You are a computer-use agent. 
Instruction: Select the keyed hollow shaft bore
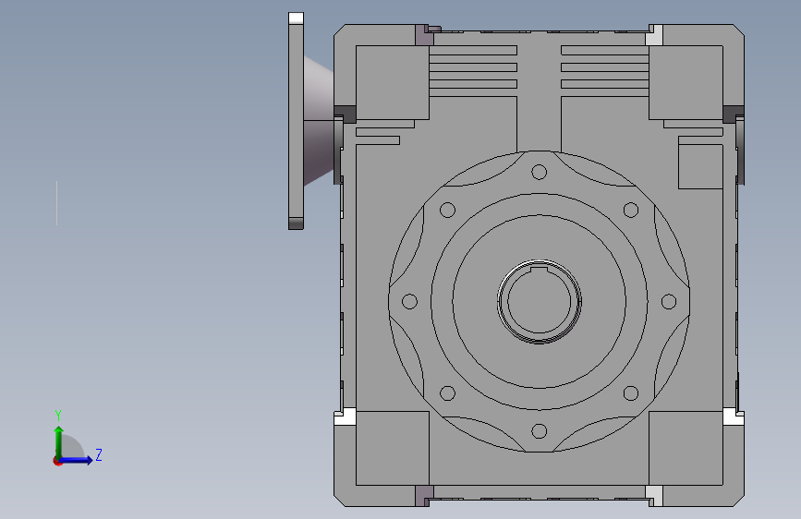coord(539,301)
